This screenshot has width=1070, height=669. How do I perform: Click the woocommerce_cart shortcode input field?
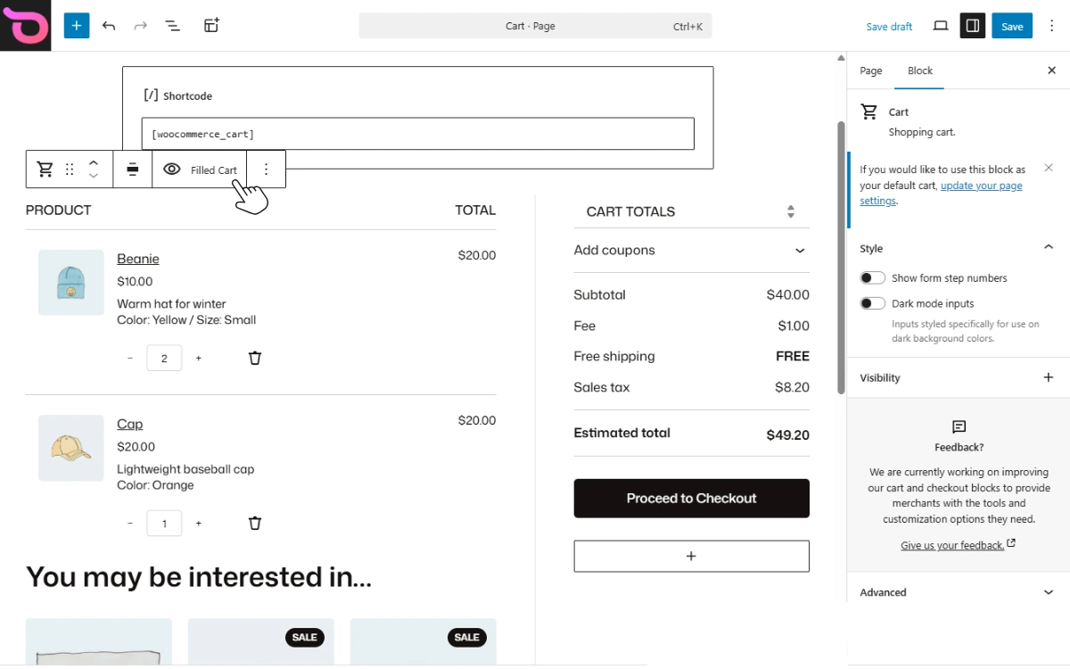417,134
